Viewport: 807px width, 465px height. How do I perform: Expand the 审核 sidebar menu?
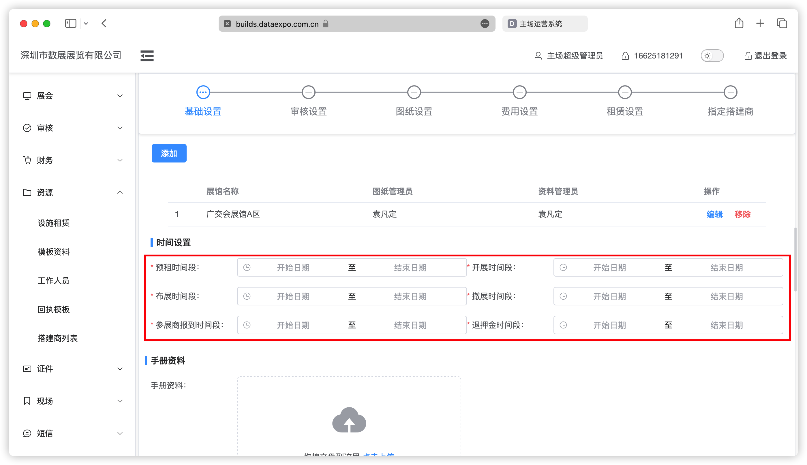73,128
